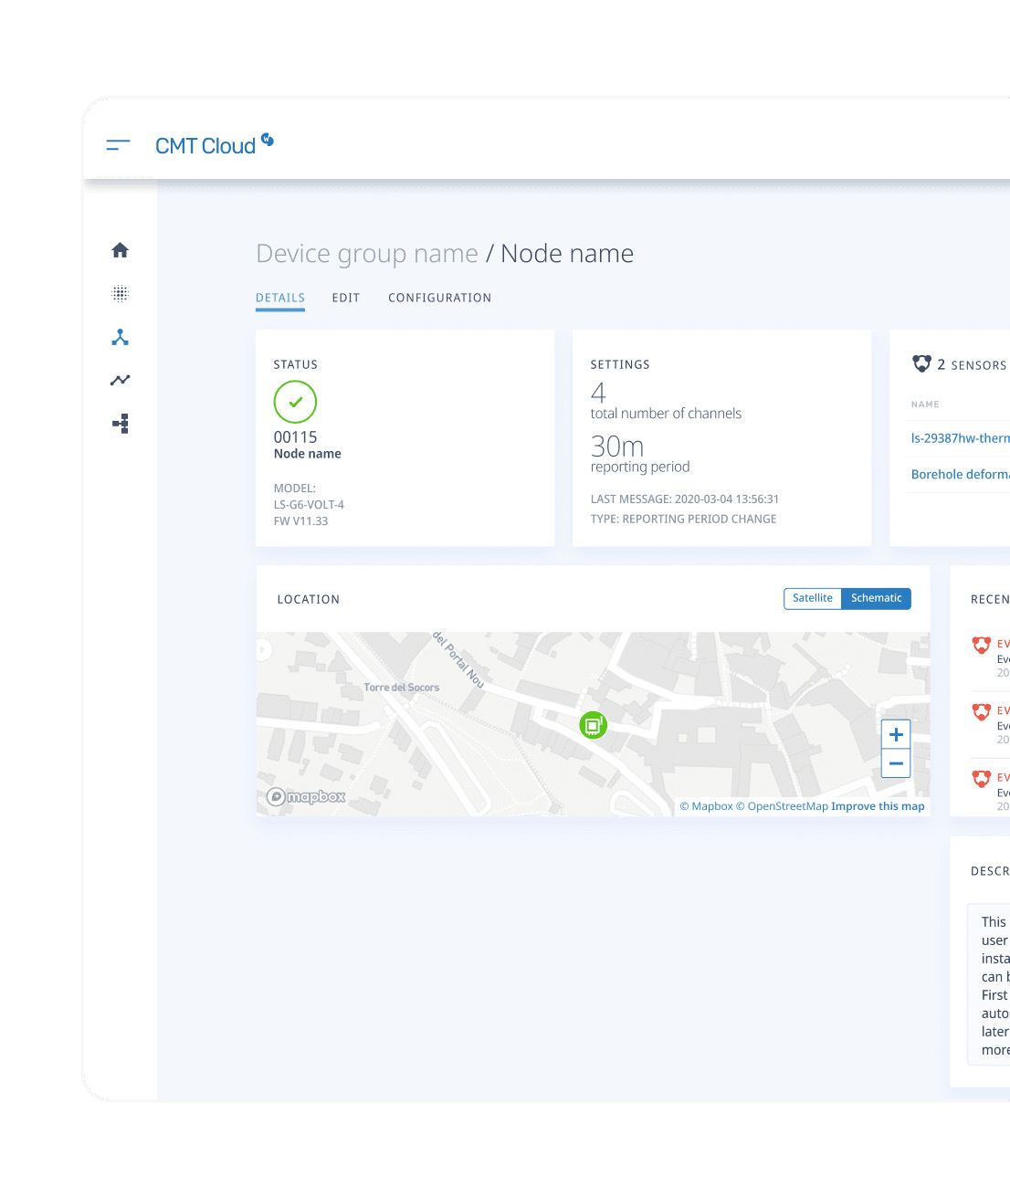
Task: Click the green device marker on map
Action: pyautogui.click(x=593, y=726)
